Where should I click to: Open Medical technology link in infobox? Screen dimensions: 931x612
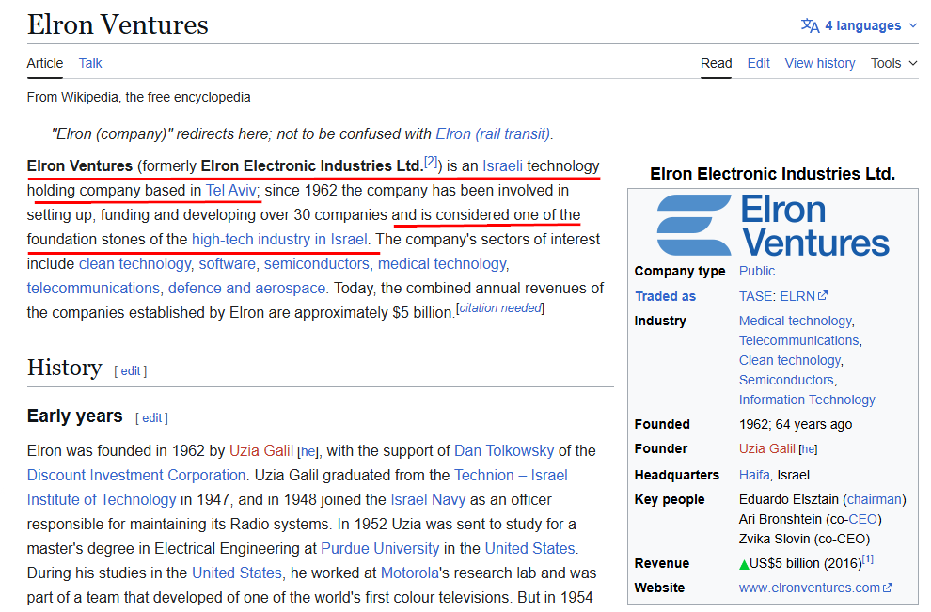795,321
